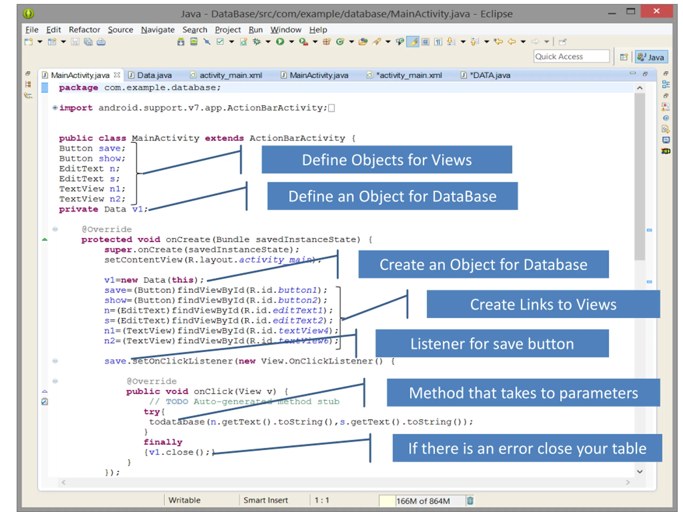Click the Smart Insert status text
The width and height of the screenshot is (683, 512).
click(x=265, y=500)
